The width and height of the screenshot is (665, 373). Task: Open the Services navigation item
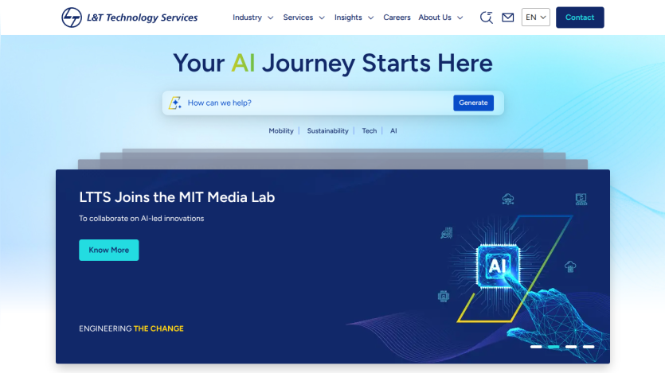tap(298, 17)
